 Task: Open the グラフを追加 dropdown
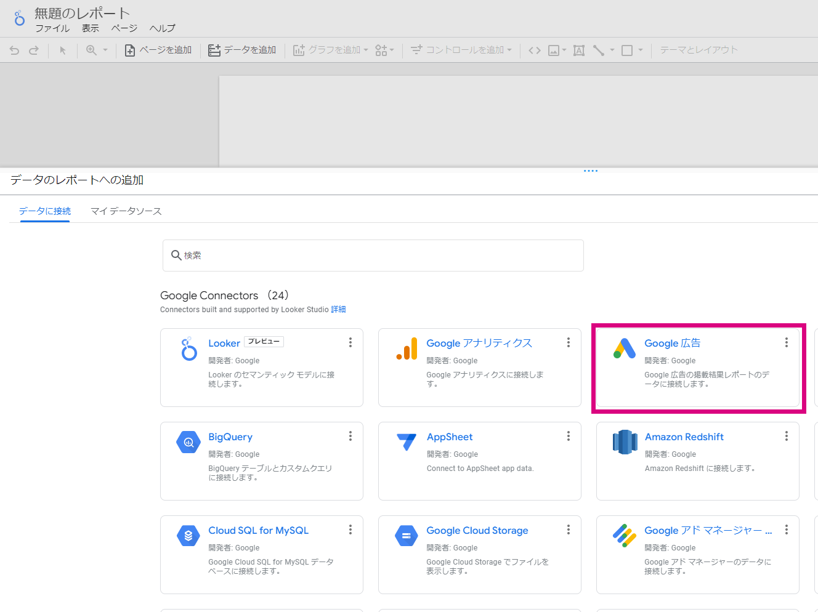click(331, 50)
